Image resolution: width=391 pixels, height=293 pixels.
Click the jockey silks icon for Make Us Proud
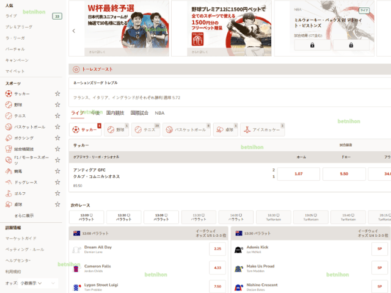(239, 269)
